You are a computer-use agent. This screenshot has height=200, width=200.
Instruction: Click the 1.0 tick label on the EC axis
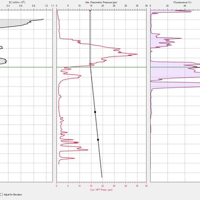(x=46, y=6)
